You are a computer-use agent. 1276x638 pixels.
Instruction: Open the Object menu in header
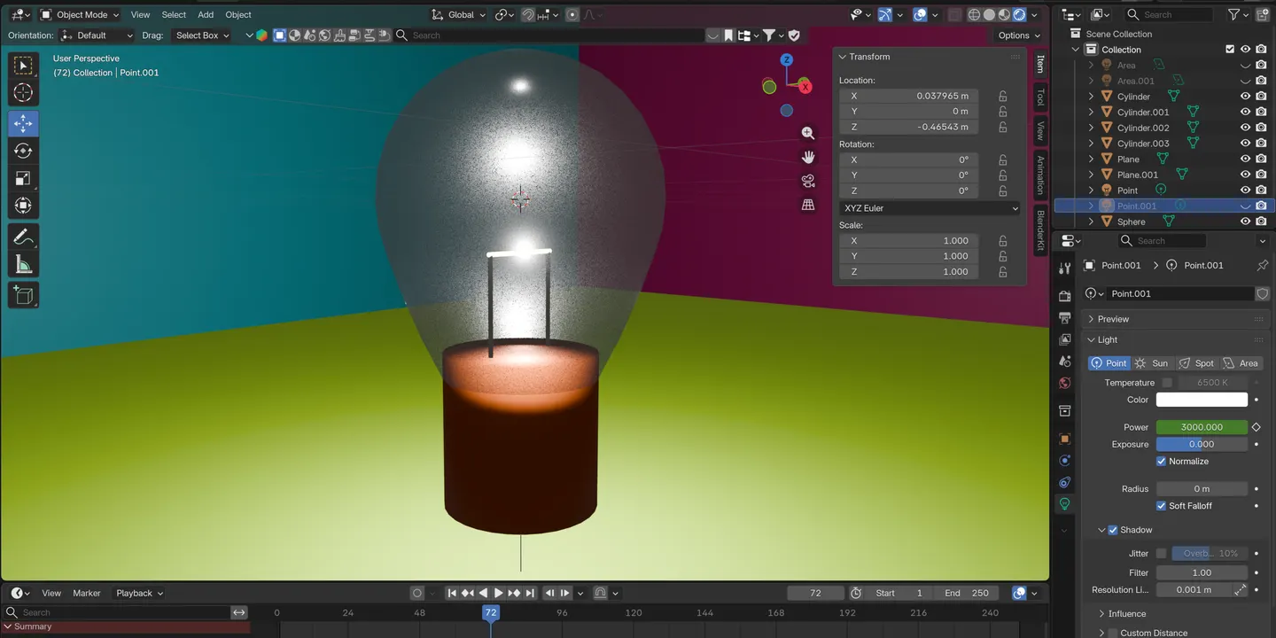238,15
